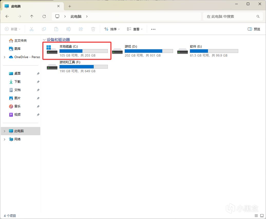Click the Delete trash can icon
This screenshot has height=219, width=266.
(x=93, y=29)
